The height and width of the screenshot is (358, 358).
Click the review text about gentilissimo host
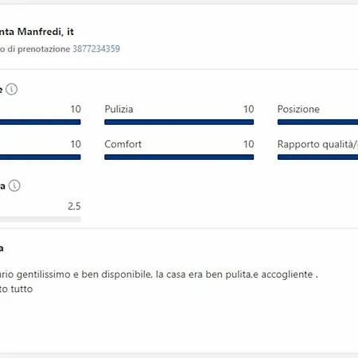point(159,274)
